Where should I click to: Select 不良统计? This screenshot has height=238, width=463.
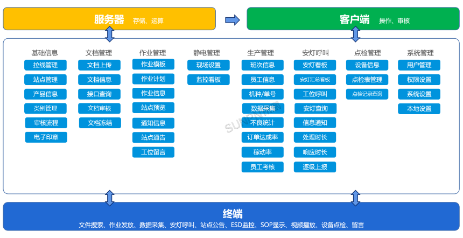[x=263, y=123]
